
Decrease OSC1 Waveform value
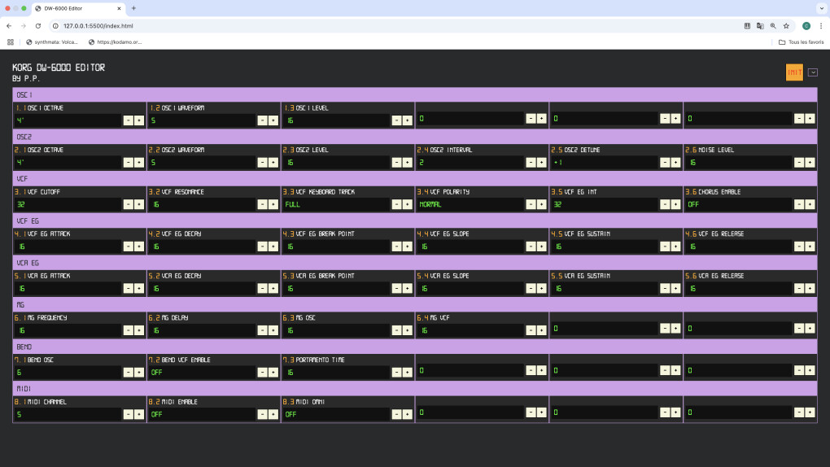(x=262, y=120)
